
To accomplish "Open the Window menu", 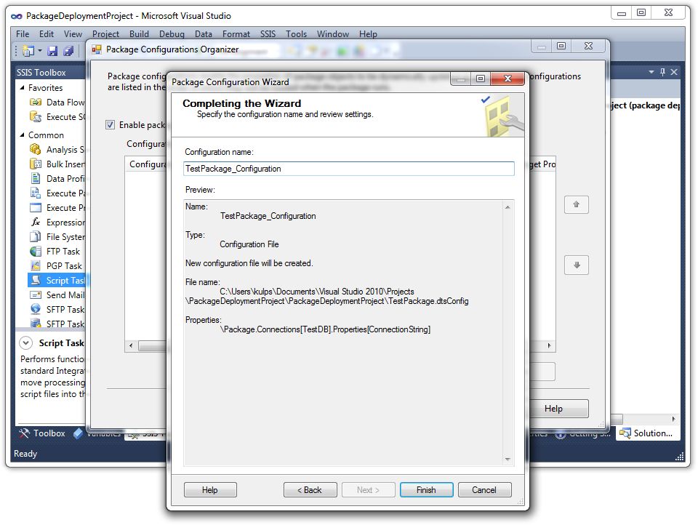I will pos(332,34).
